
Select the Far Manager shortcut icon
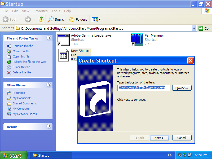137,40
